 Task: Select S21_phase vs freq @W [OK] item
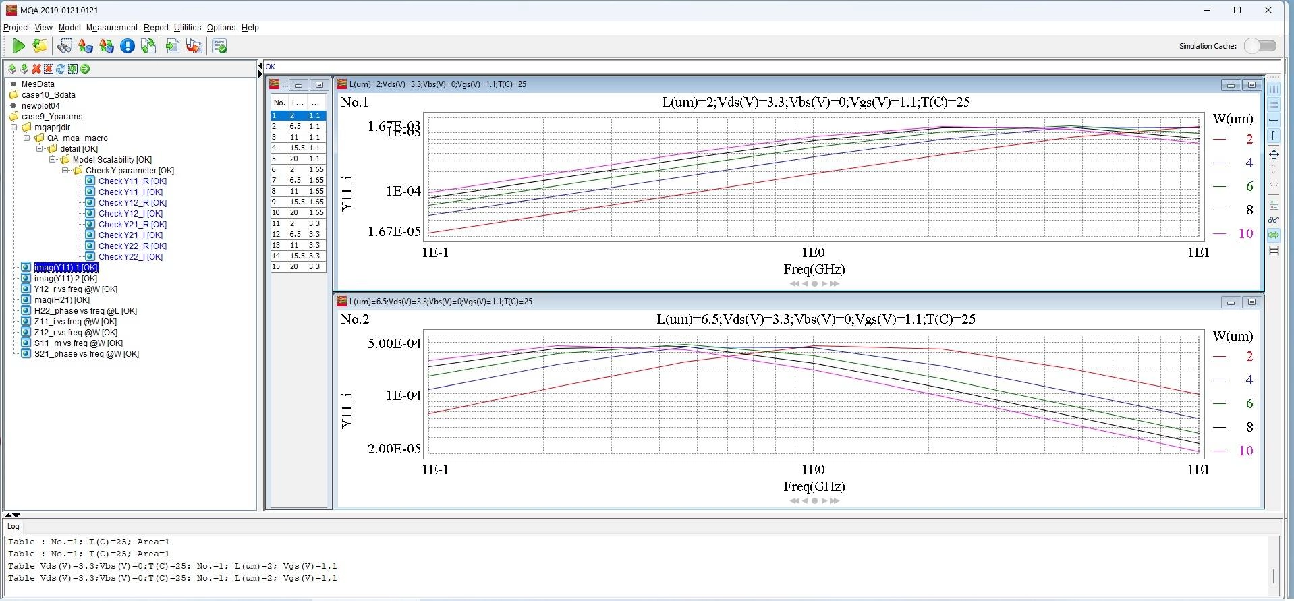[x=86, y=353]
